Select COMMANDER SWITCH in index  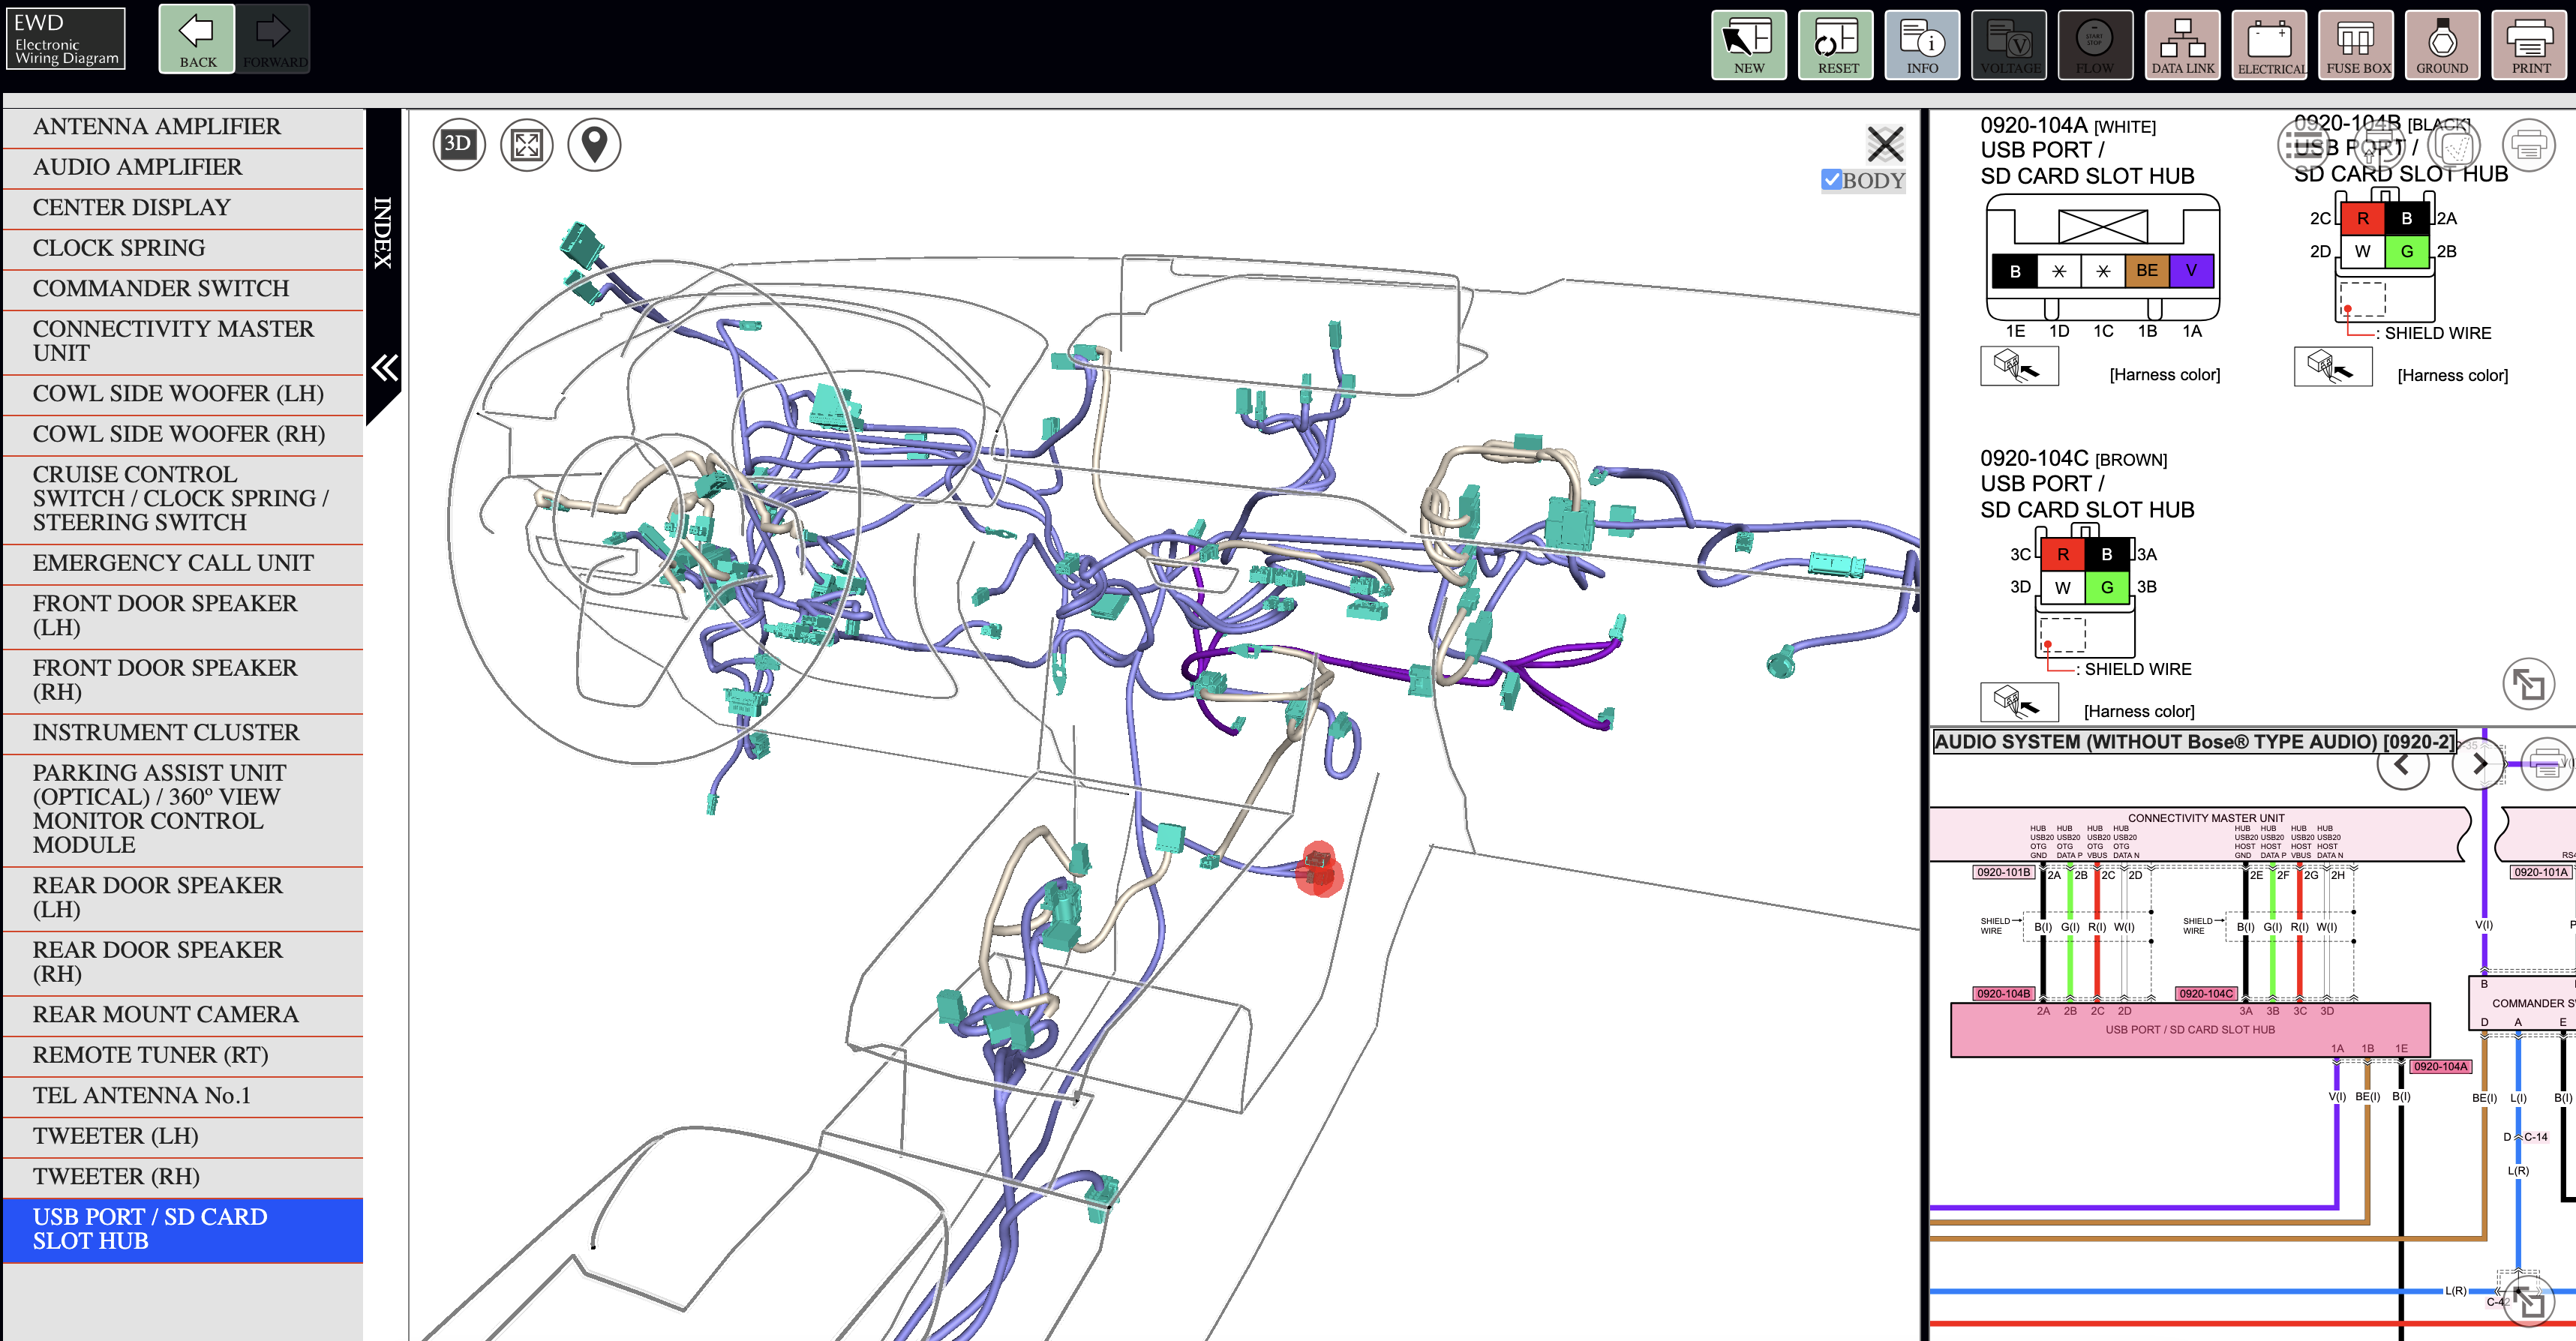(183, 289)
